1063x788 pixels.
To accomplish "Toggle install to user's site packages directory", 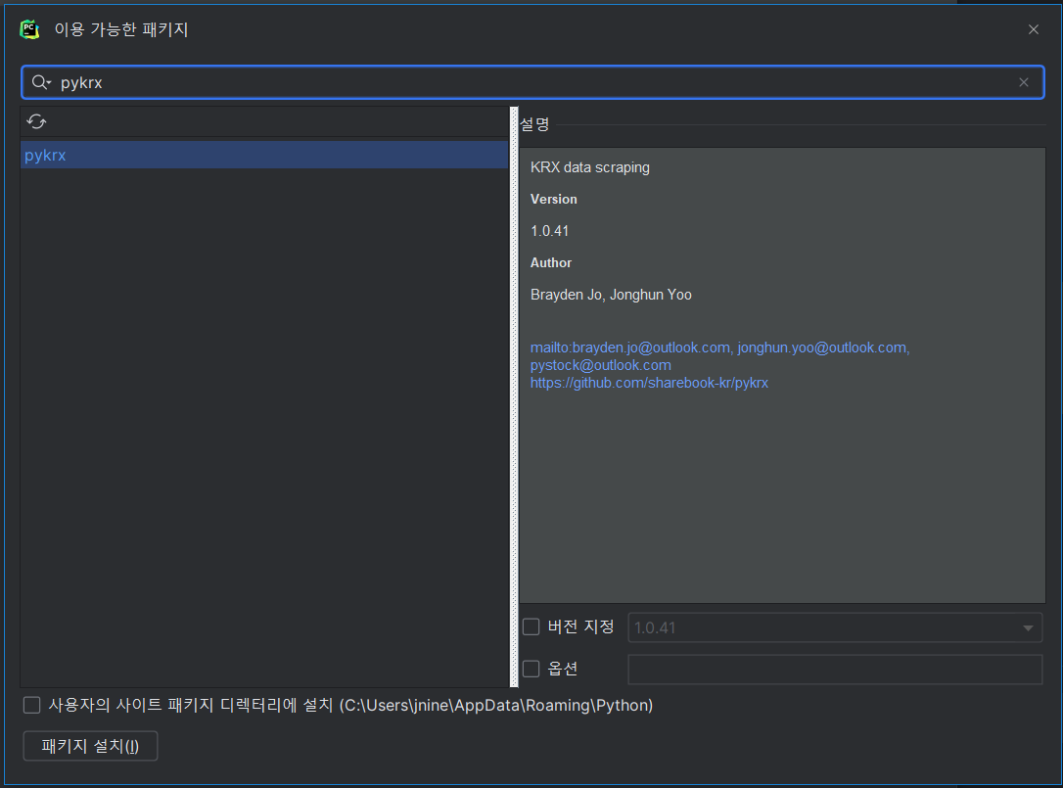I will tap(32, 705).
